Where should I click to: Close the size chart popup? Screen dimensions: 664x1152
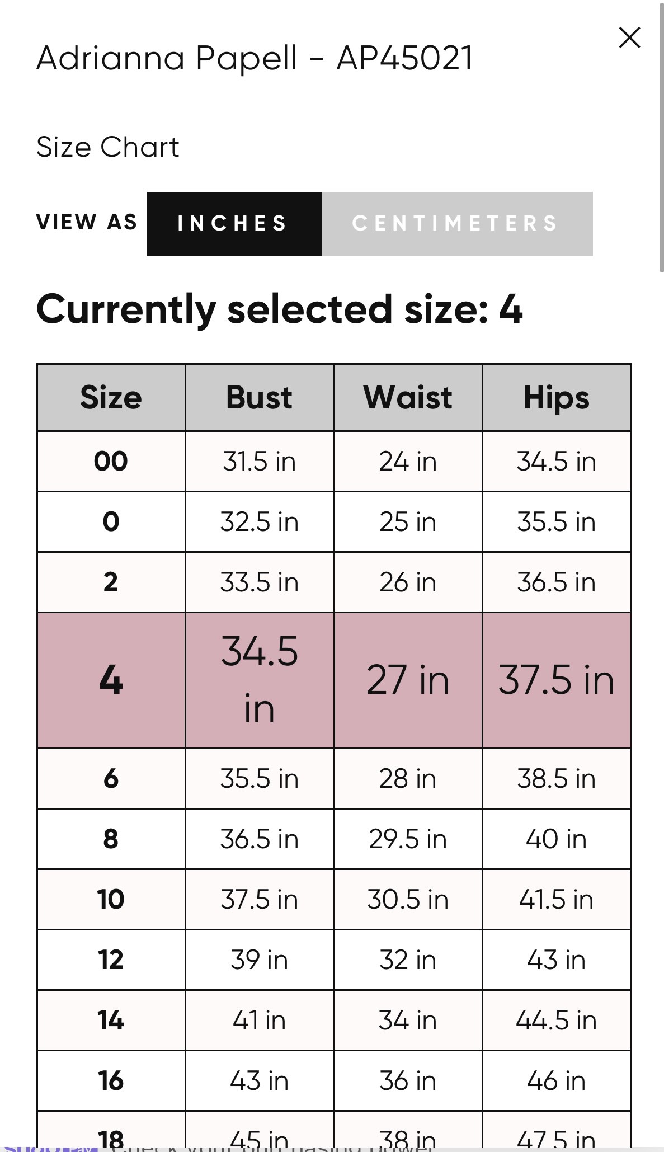pos(629,38)
